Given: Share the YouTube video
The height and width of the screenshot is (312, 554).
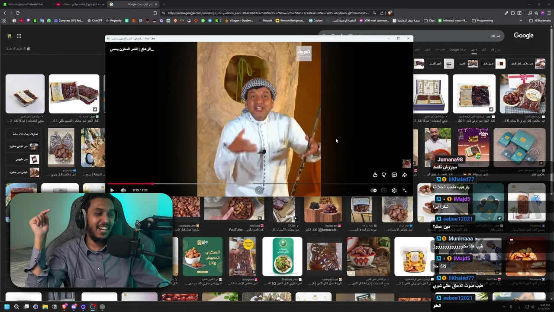Looking at the screenshot, I should tap(405, 175).
